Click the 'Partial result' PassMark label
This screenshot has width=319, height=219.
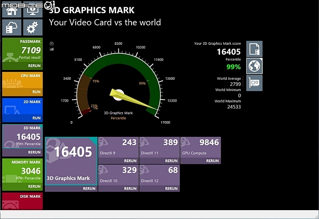[30, 58]
